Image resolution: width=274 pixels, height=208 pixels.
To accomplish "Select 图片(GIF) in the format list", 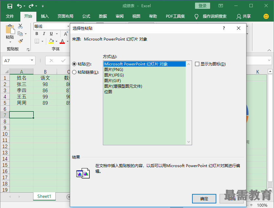I will [x=145, y=81].
